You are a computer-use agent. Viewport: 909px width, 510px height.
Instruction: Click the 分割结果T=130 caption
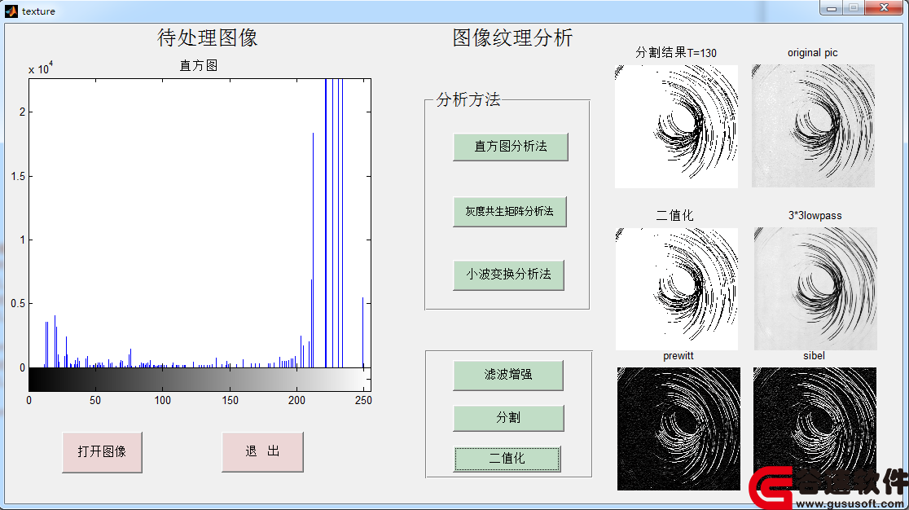tap(676, 53)
